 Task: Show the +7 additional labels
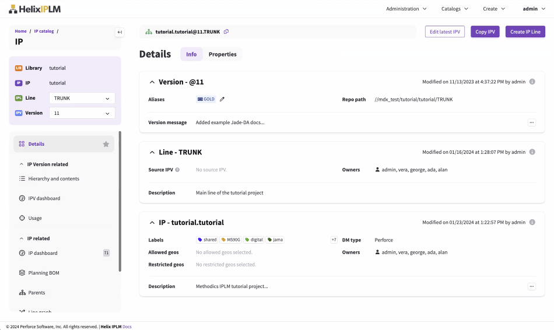[334, 240]
